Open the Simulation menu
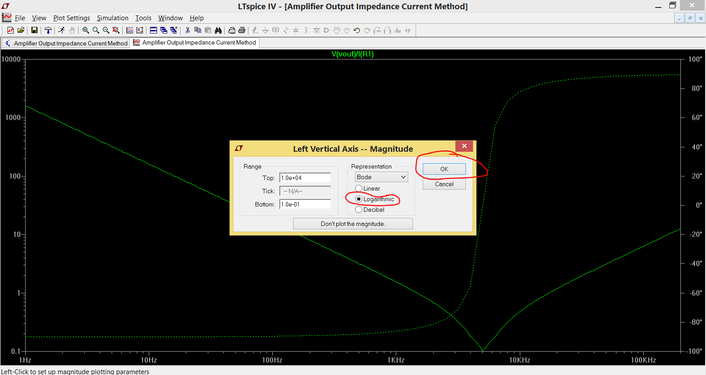 [x=113, y=18]
